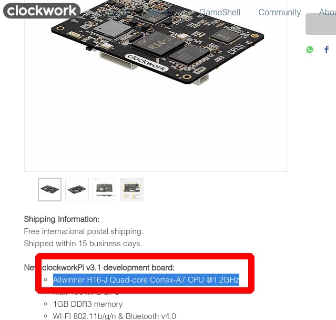The image size is (336, 320).
Task: Click the Shipping Information heading
Action: click(x=62, y=219)
